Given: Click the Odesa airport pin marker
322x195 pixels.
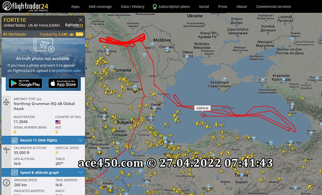Looking at the screenshot, I should pos(187,57).
